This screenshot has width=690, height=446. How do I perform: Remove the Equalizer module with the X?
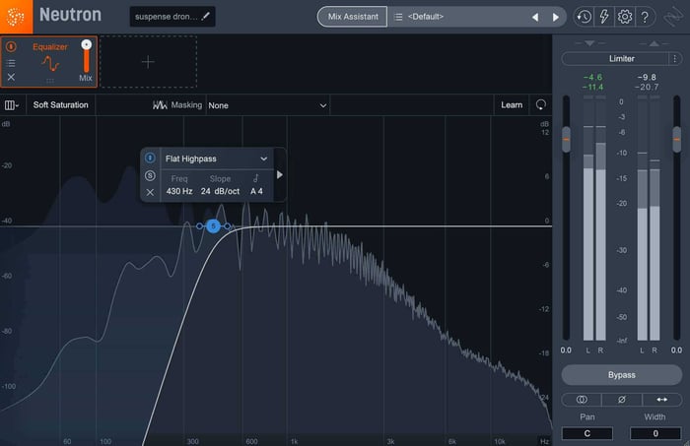[x=11, y=77]
